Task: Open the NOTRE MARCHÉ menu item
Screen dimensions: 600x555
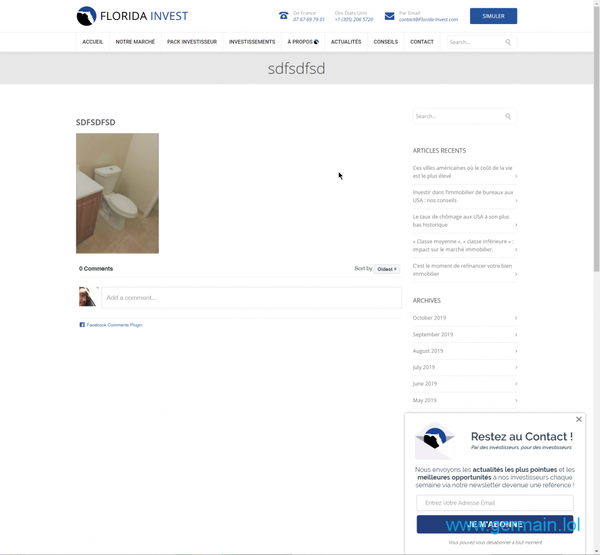Action: pyautogui.click(x=135, y=42)
